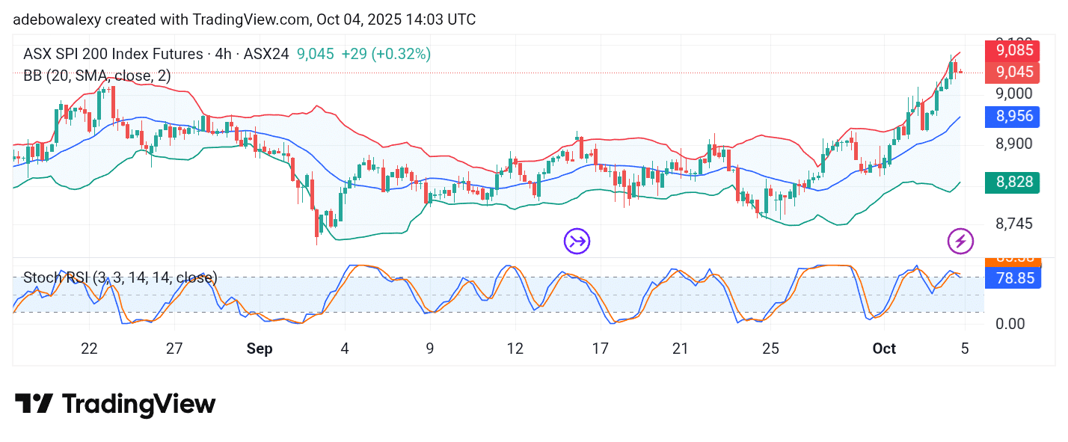Click the purple arrow rollover icon
The width and height of the screenshot is (1068, 442).
(x=577, y=241)
